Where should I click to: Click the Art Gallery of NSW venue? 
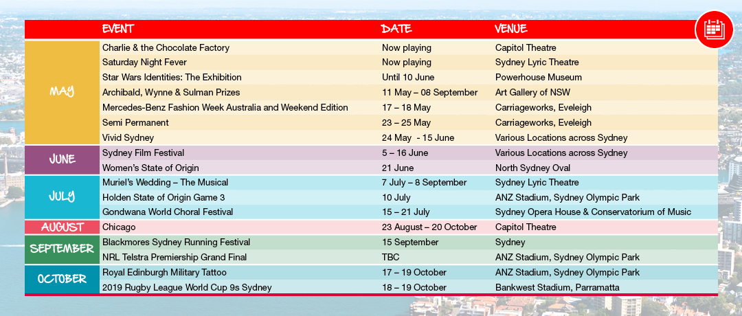[534, 92]
